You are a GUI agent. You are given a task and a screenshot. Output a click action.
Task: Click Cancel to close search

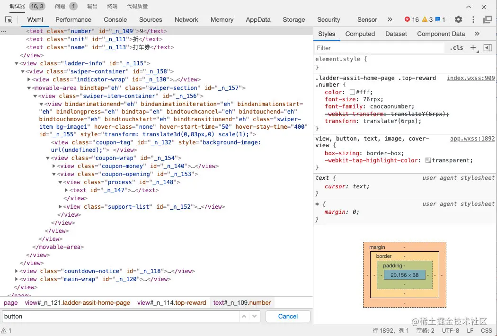point(288,316)
